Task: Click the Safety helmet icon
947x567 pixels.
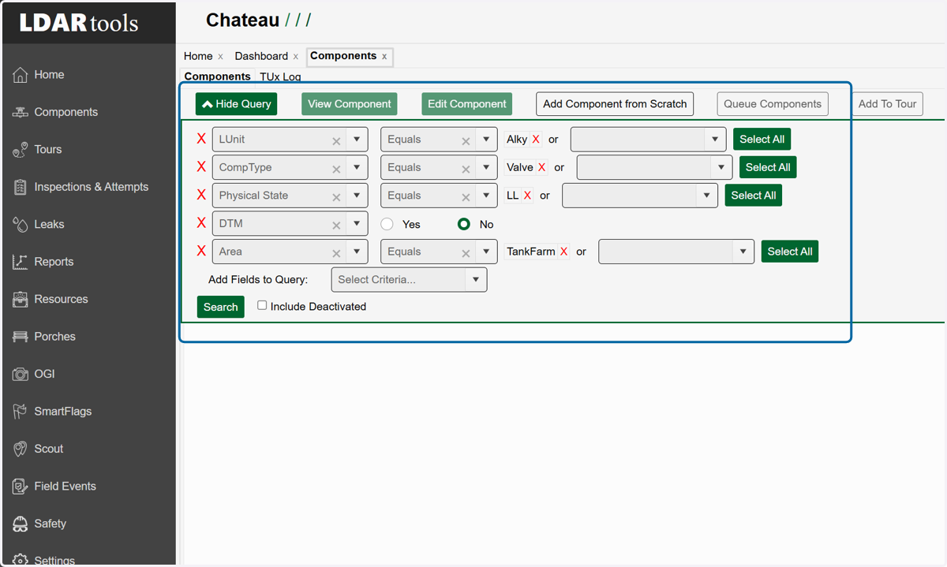Action: [20, 524]
